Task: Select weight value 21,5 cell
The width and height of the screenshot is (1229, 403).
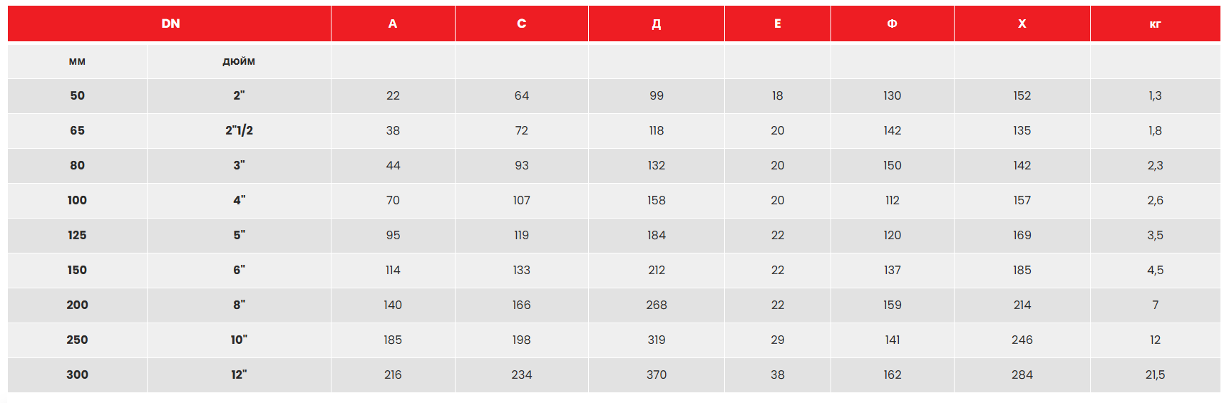Action: 1155,375
